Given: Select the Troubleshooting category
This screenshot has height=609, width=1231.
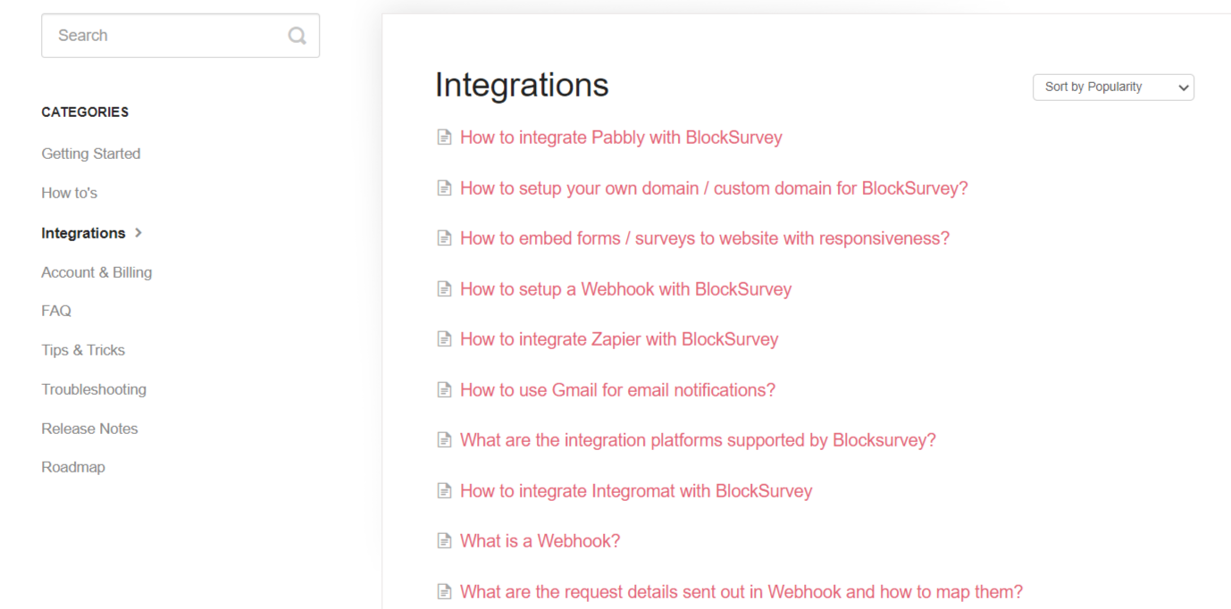Looking at the screenshot, I should (94, 389).
